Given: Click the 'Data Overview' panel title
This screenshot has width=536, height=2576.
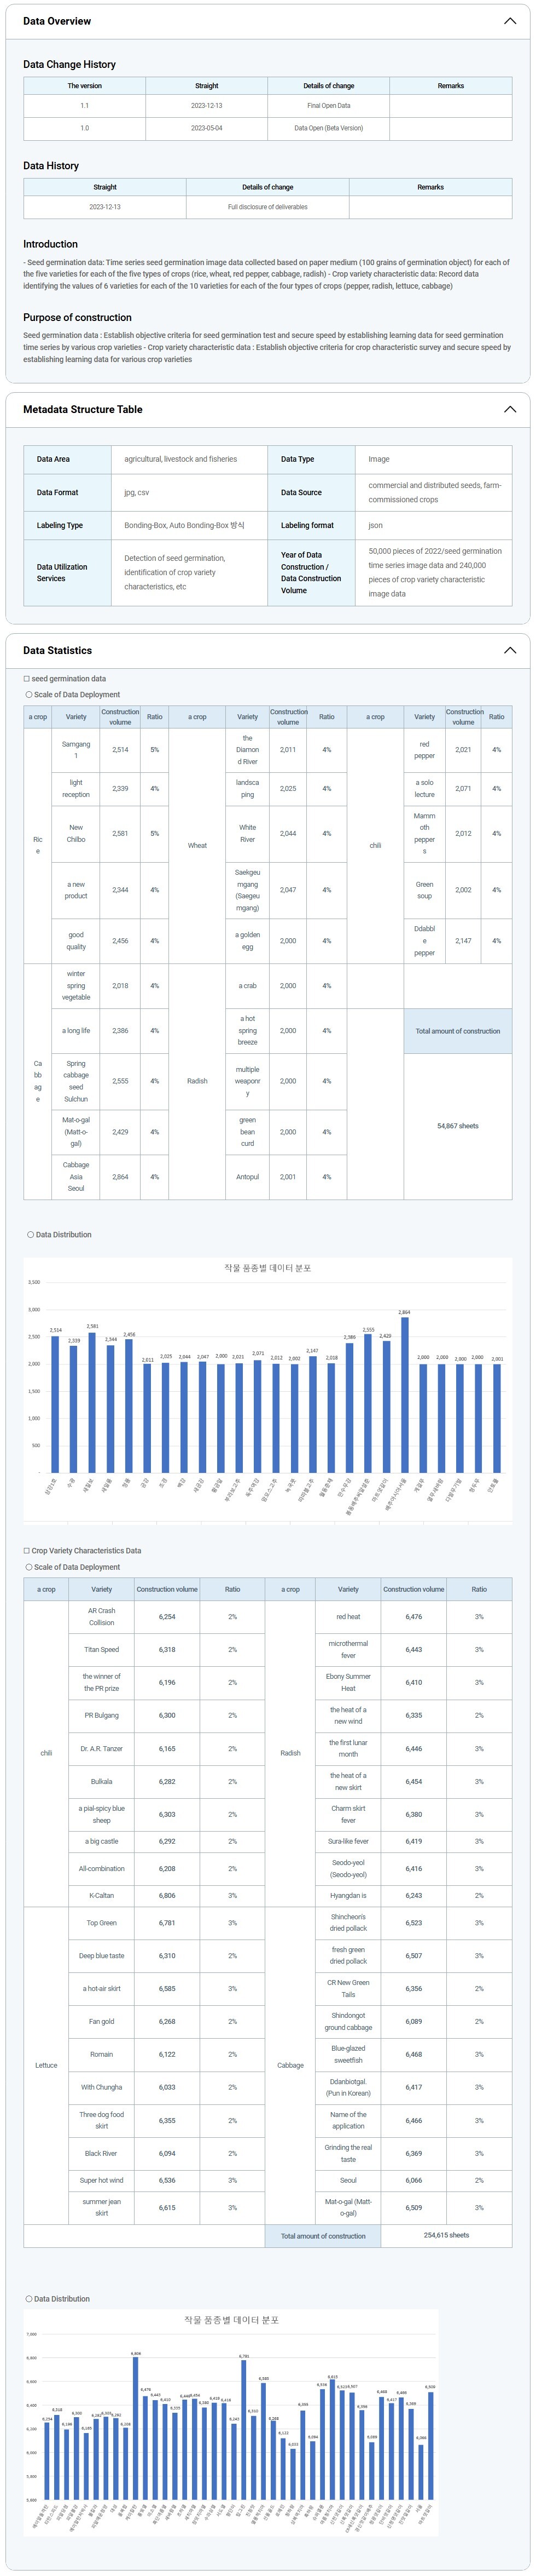Looking at the screenshot, I should [57, 21].
